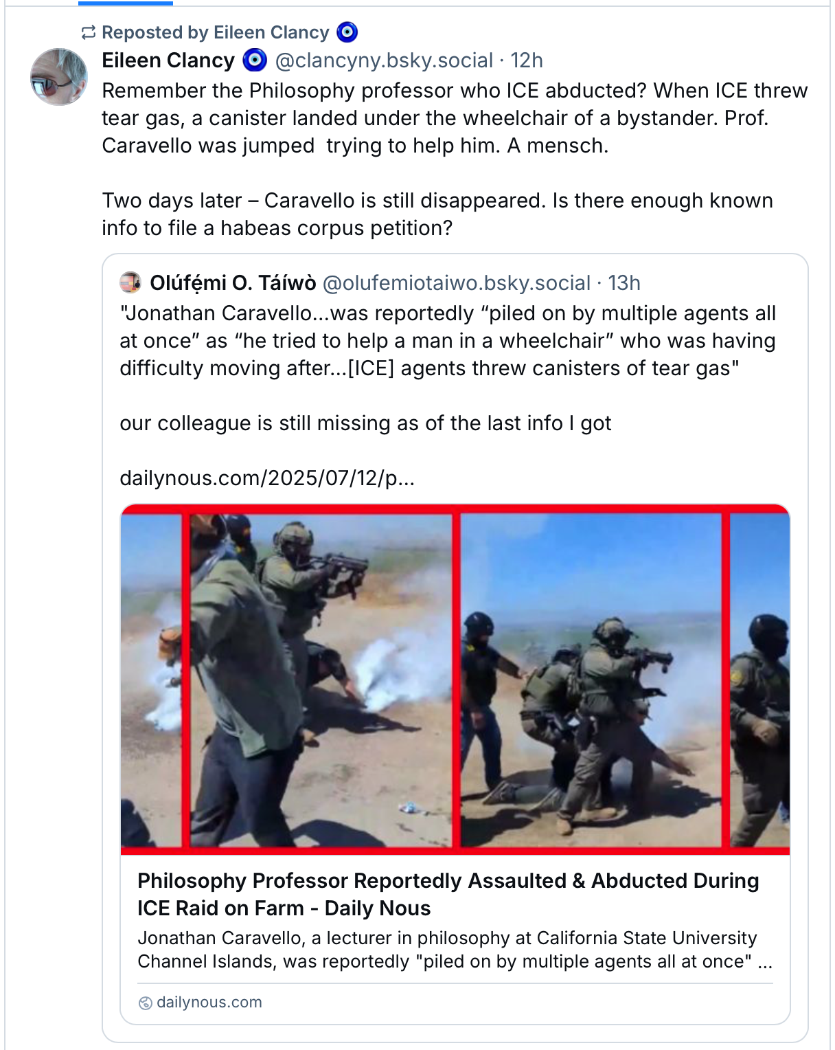Click the globe icon beside dailynous.com
835x1050 pixels.
[x=145, y=1003]
